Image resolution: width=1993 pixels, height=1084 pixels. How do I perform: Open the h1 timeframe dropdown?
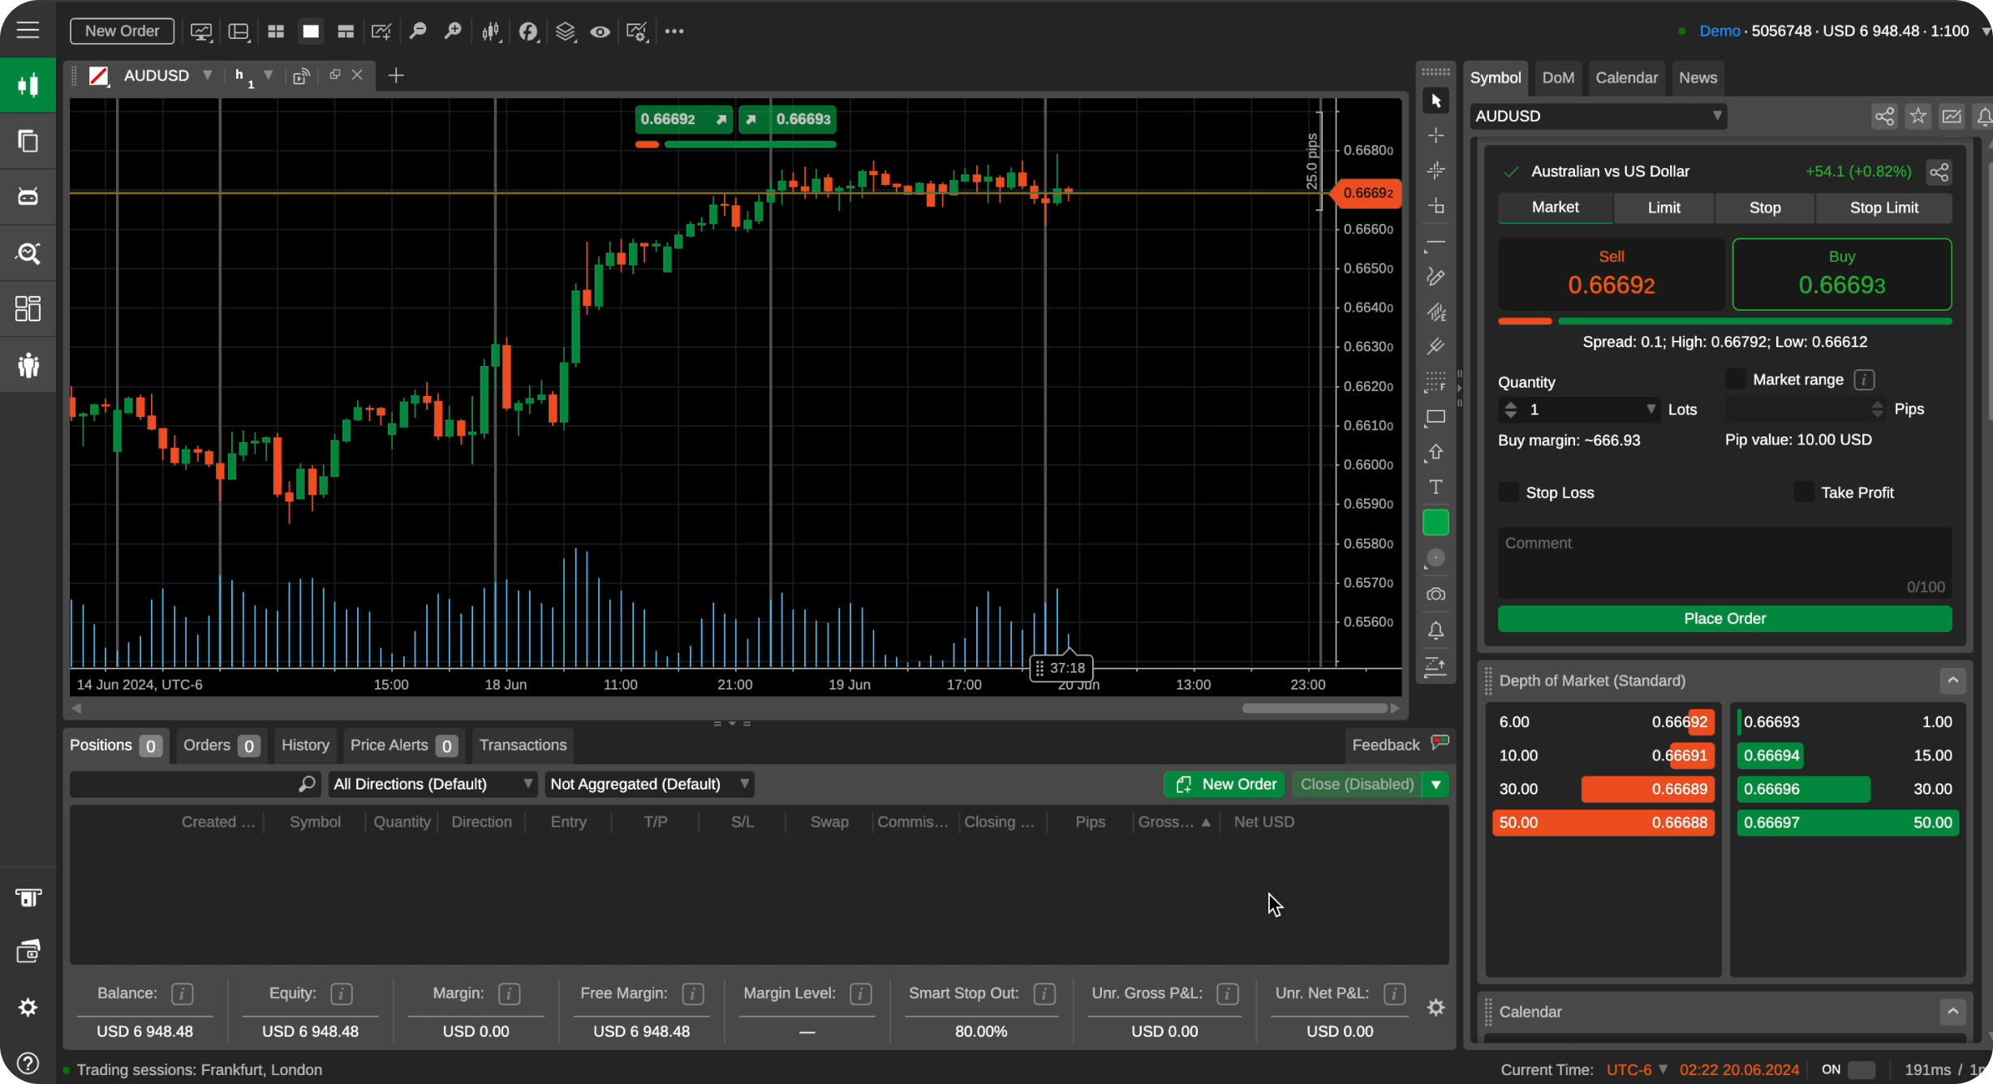click(269, 75)
